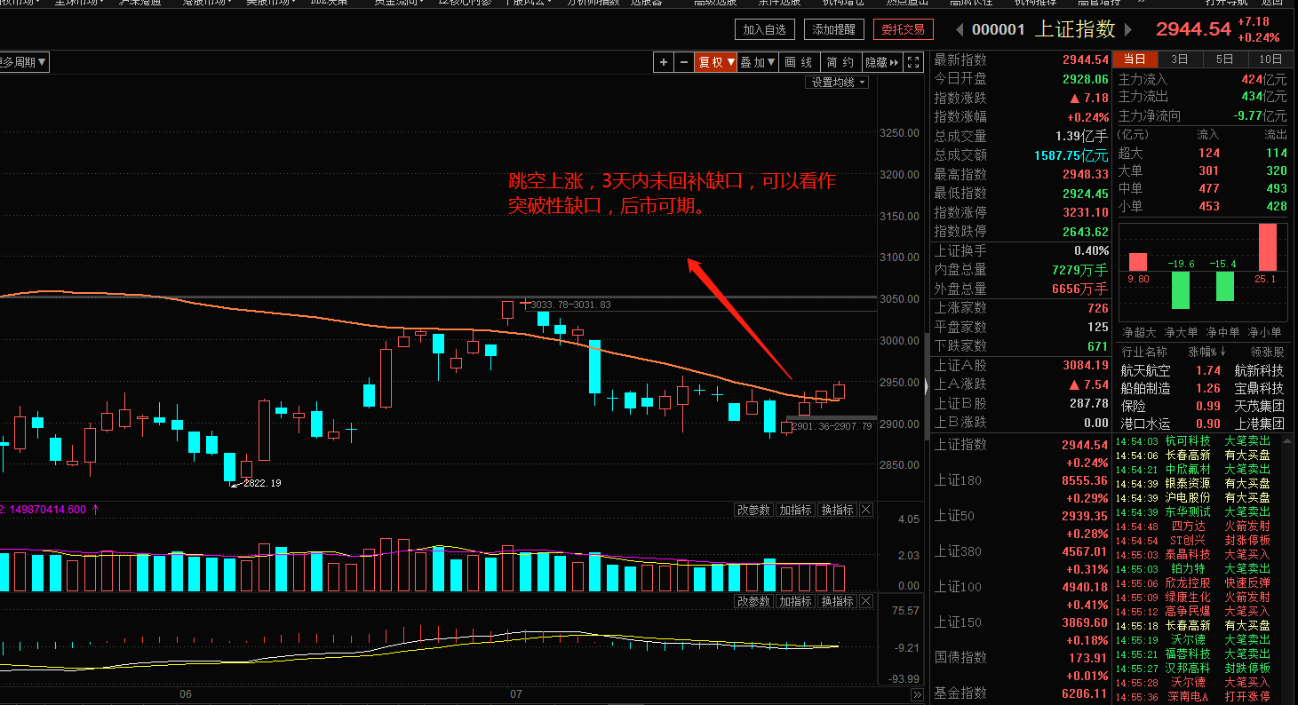Click 加入自选 button

tap(765, 29)
